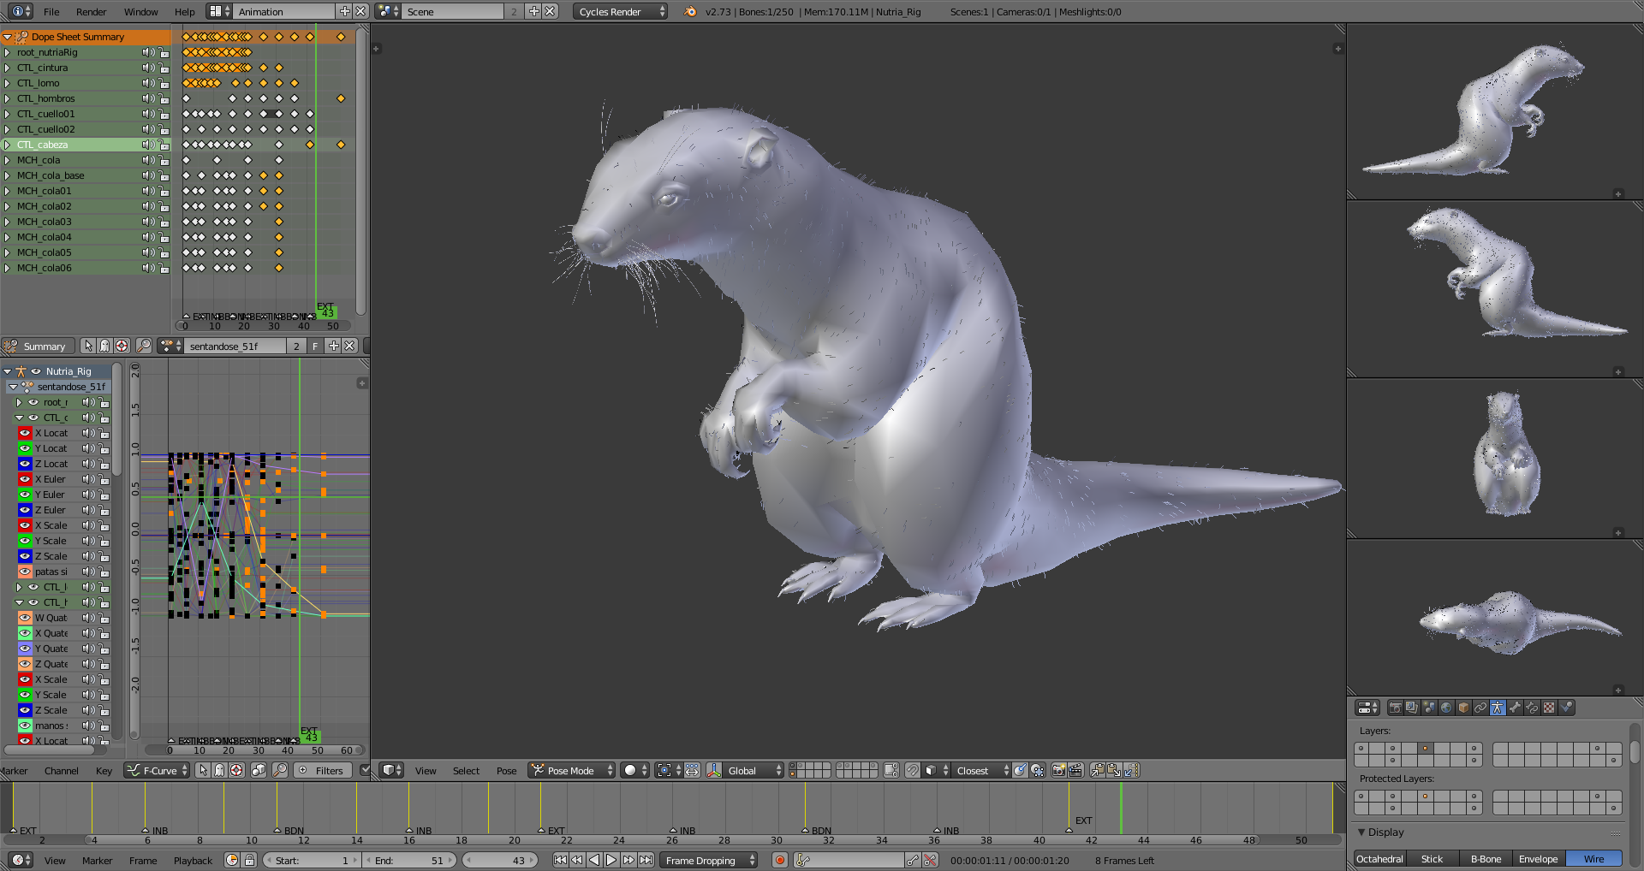1644x871 pixels.
Task: Open the Playback menu in timeline
Action: pos(193,860)
